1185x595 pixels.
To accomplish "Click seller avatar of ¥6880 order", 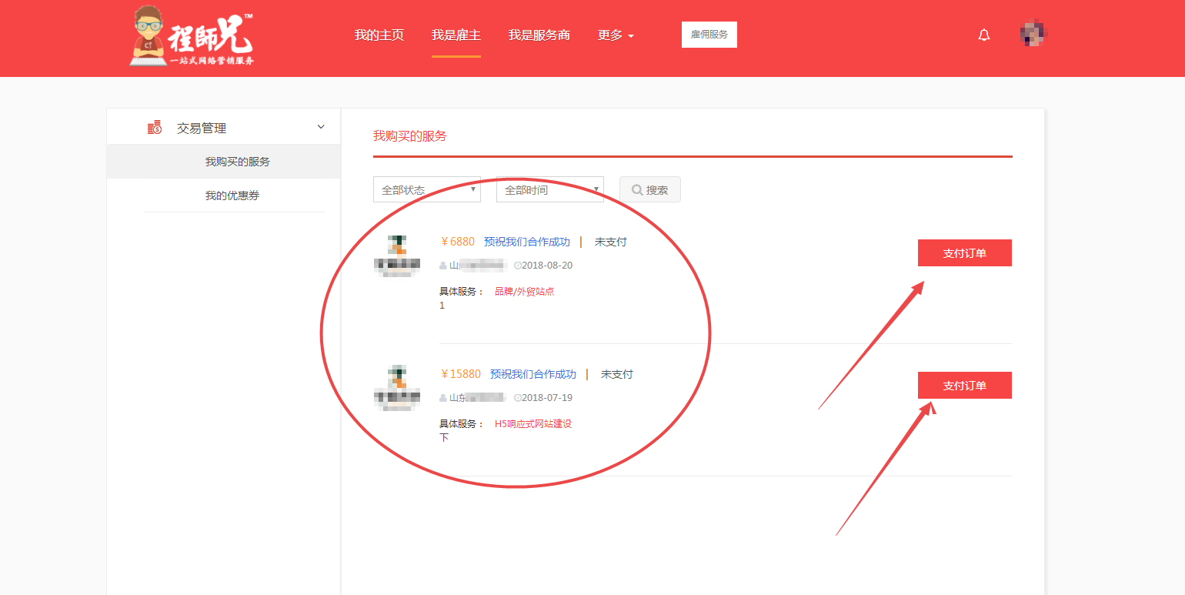I will pos(396,255).
